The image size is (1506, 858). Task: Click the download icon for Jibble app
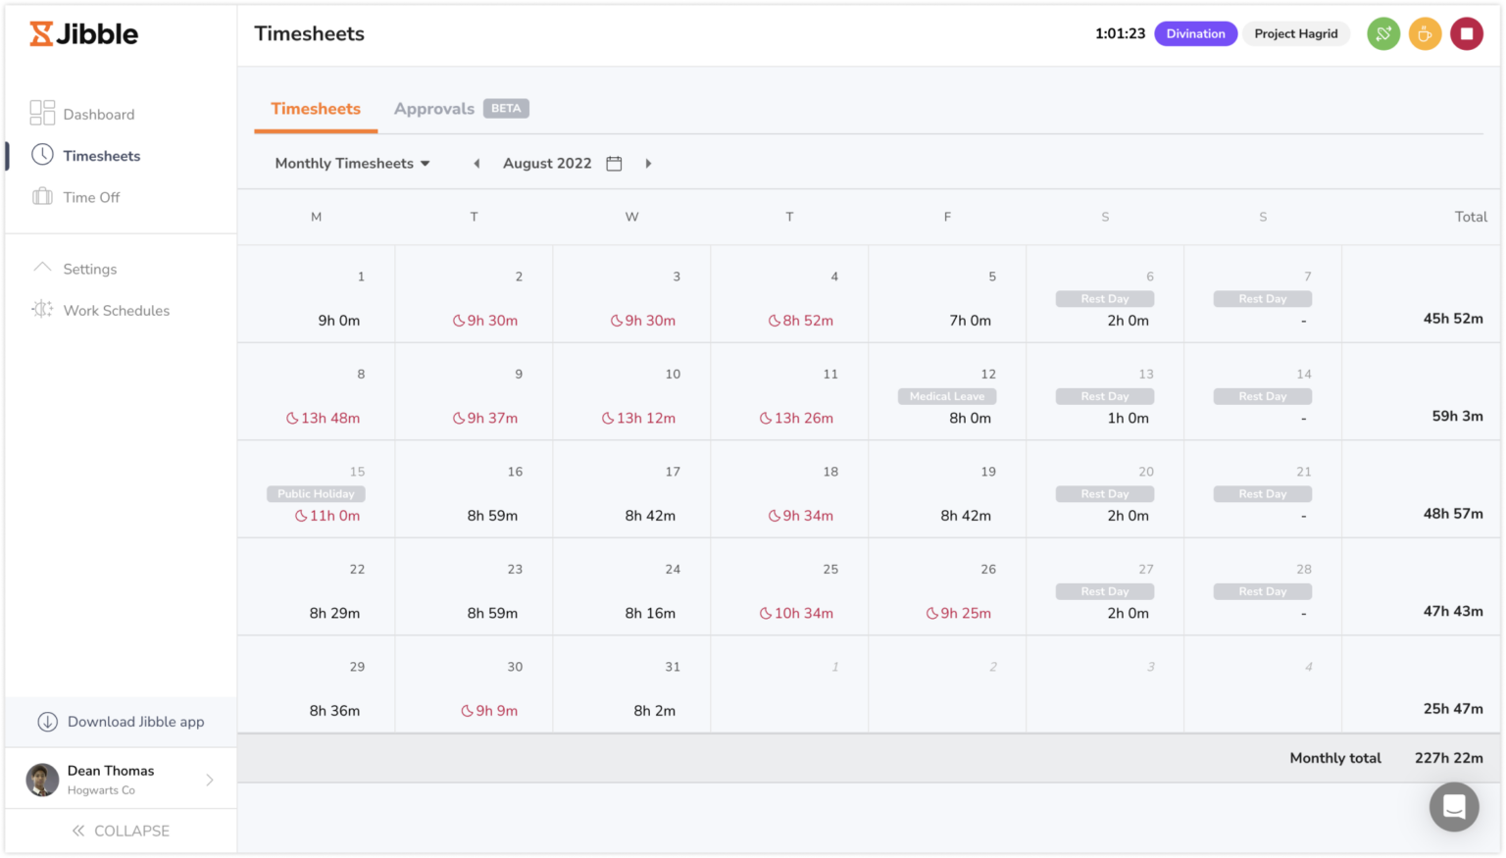47,722
